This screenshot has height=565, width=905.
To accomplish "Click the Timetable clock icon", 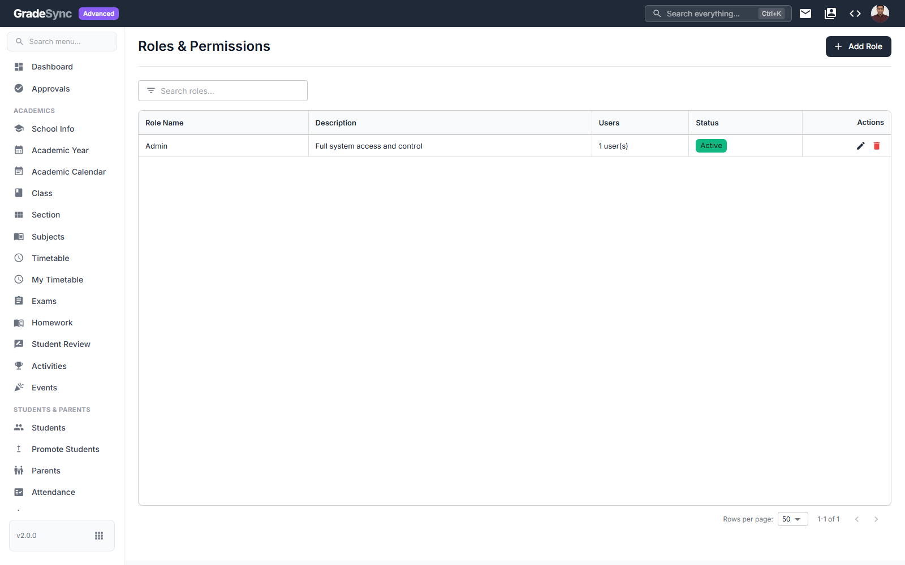I will (x=19, y=258).
